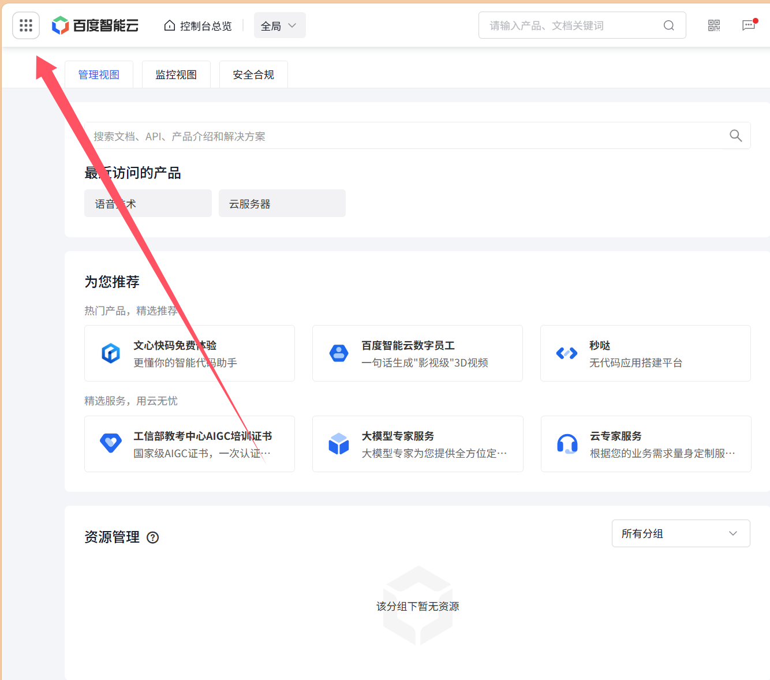The height and width of the screenshot is (680, 770).
Task: Click the 为您推荐 heading
Action: (112, 281)
